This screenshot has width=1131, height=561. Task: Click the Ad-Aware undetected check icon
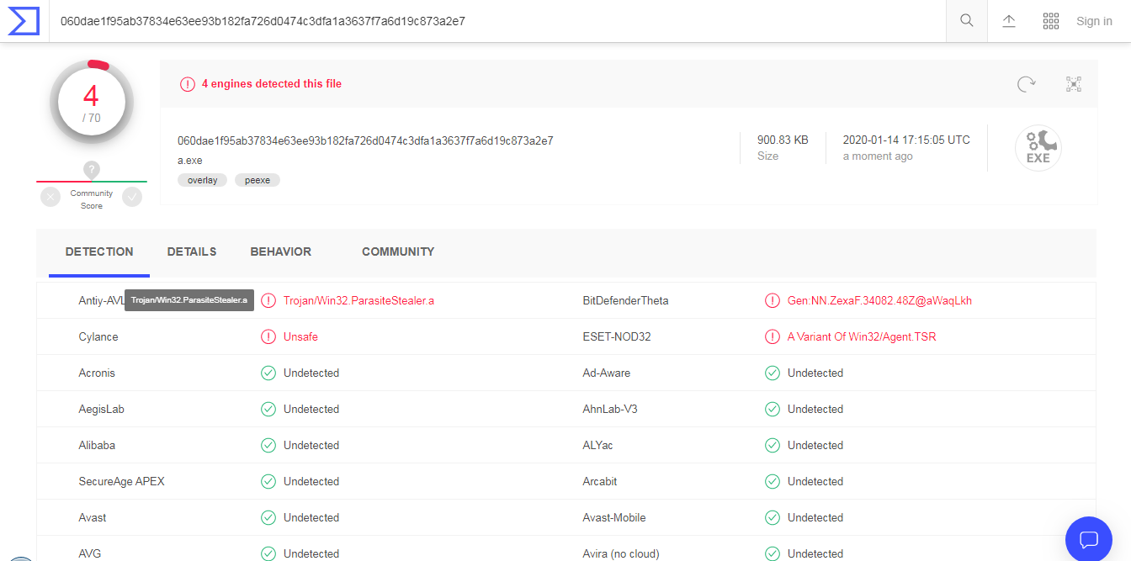tap(772, 373)
